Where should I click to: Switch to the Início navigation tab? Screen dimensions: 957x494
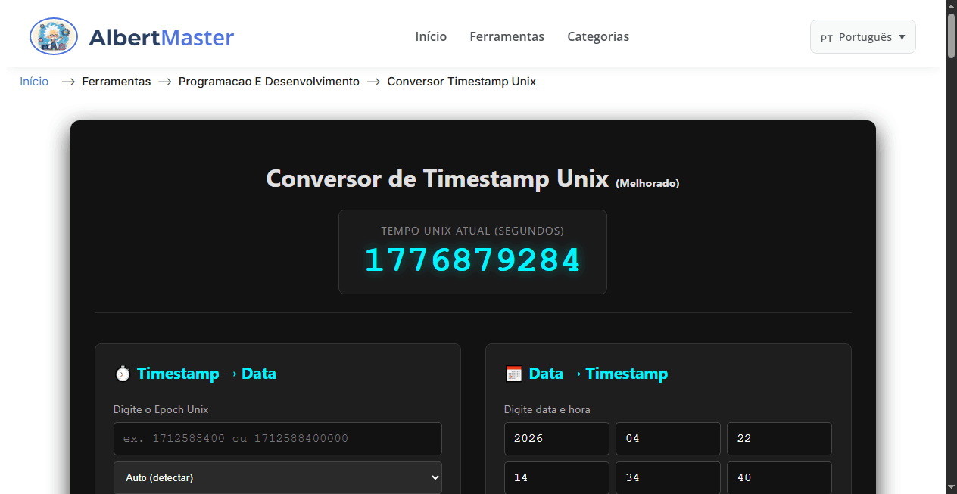pyautogui.click(x=430, y=36)
